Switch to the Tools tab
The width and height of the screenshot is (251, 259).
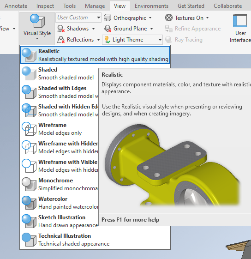pyautogui.click(x=69, y=6)
